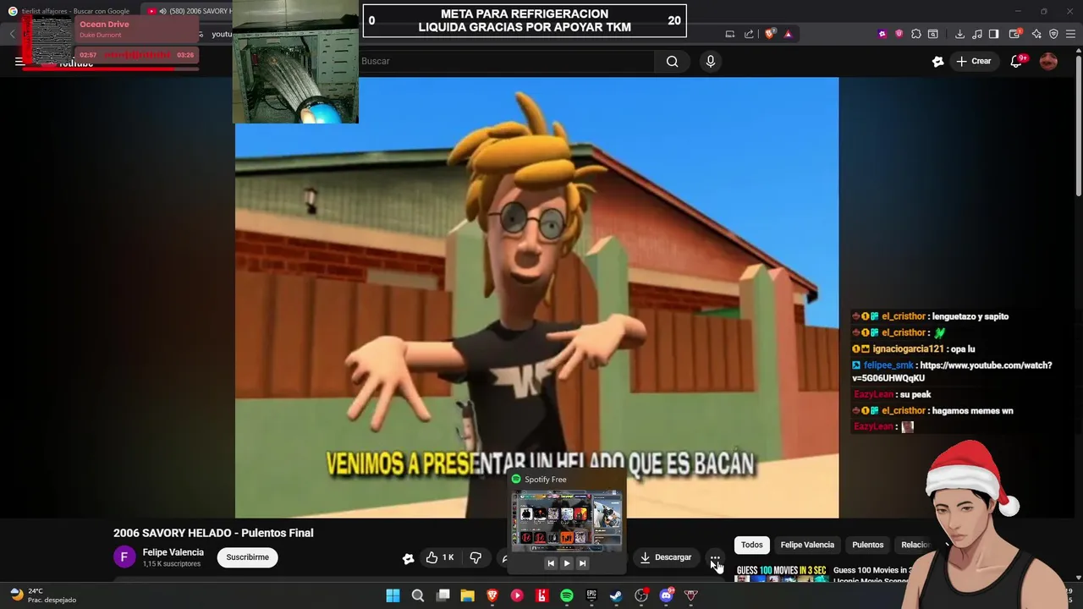
Task: Activate voice search microphone
Action: (x=710, y=61)
